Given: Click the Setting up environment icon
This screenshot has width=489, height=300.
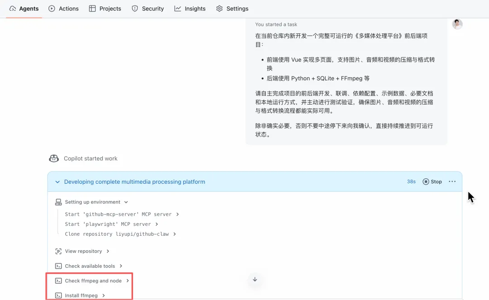Looking at the screenshot, I should click(58, 202).
